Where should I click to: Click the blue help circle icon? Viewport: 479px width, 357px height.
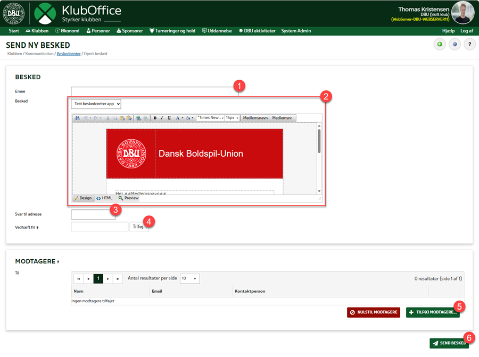(x=455, y=45)
